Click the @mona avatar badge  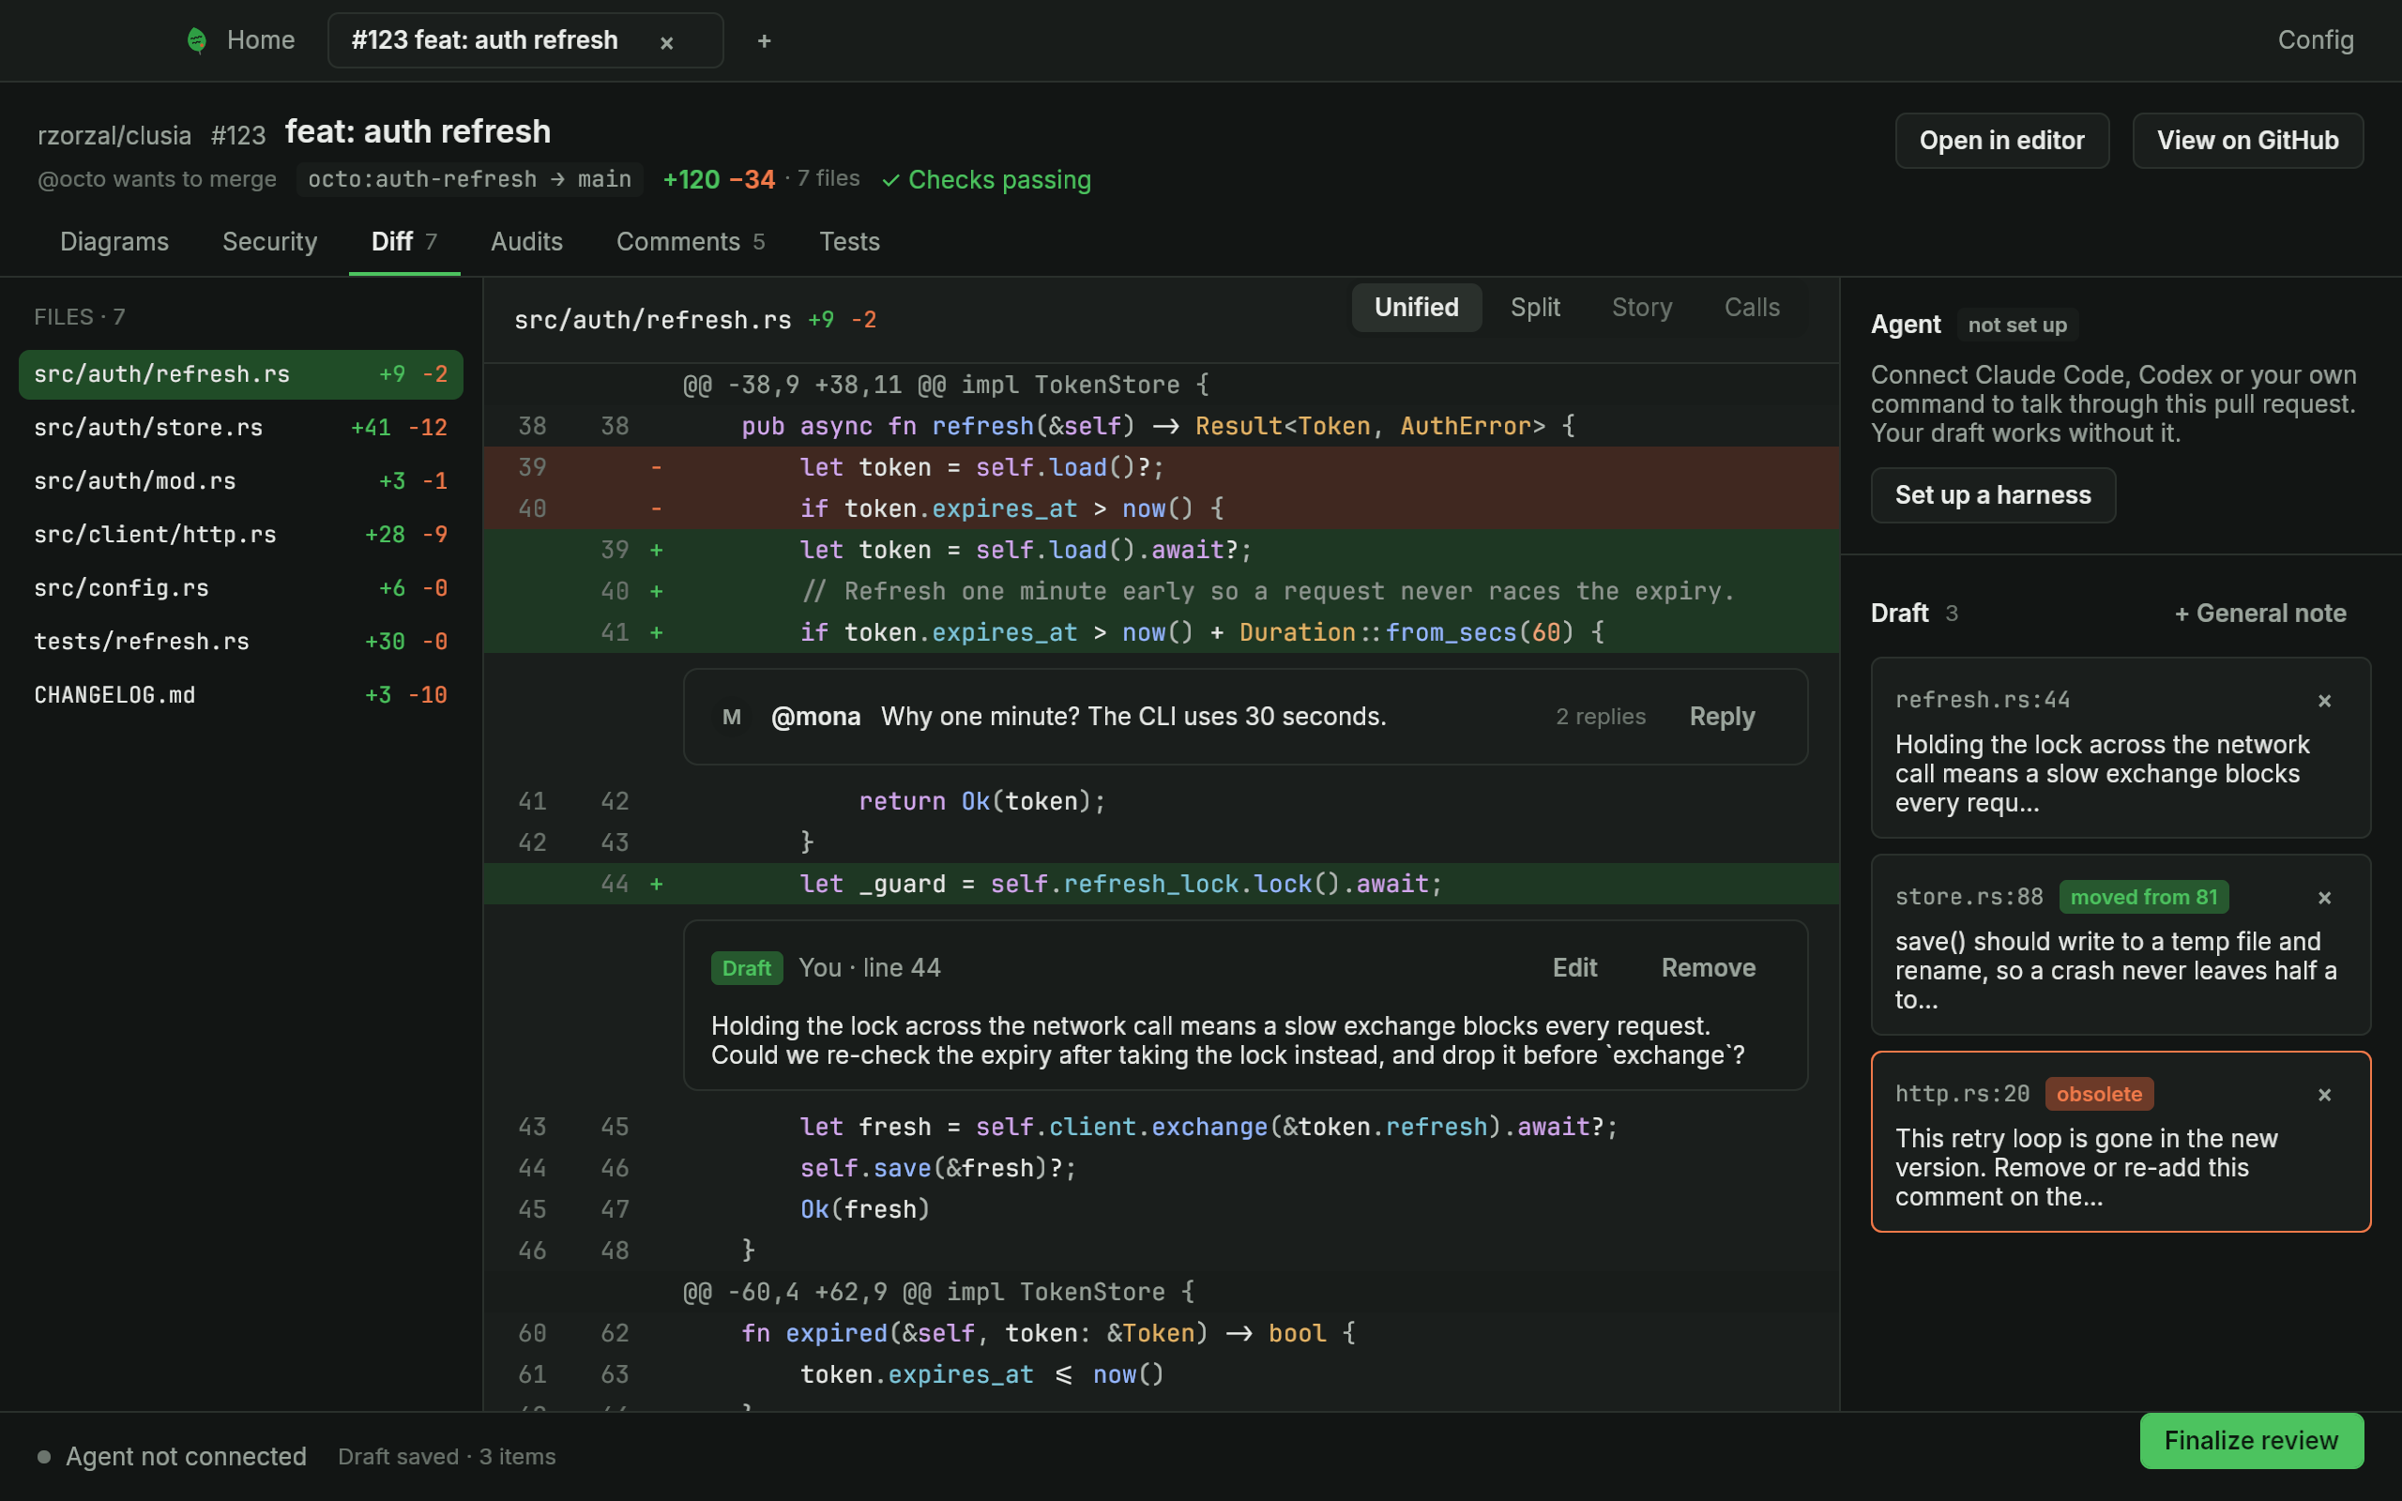pos(732,717)
